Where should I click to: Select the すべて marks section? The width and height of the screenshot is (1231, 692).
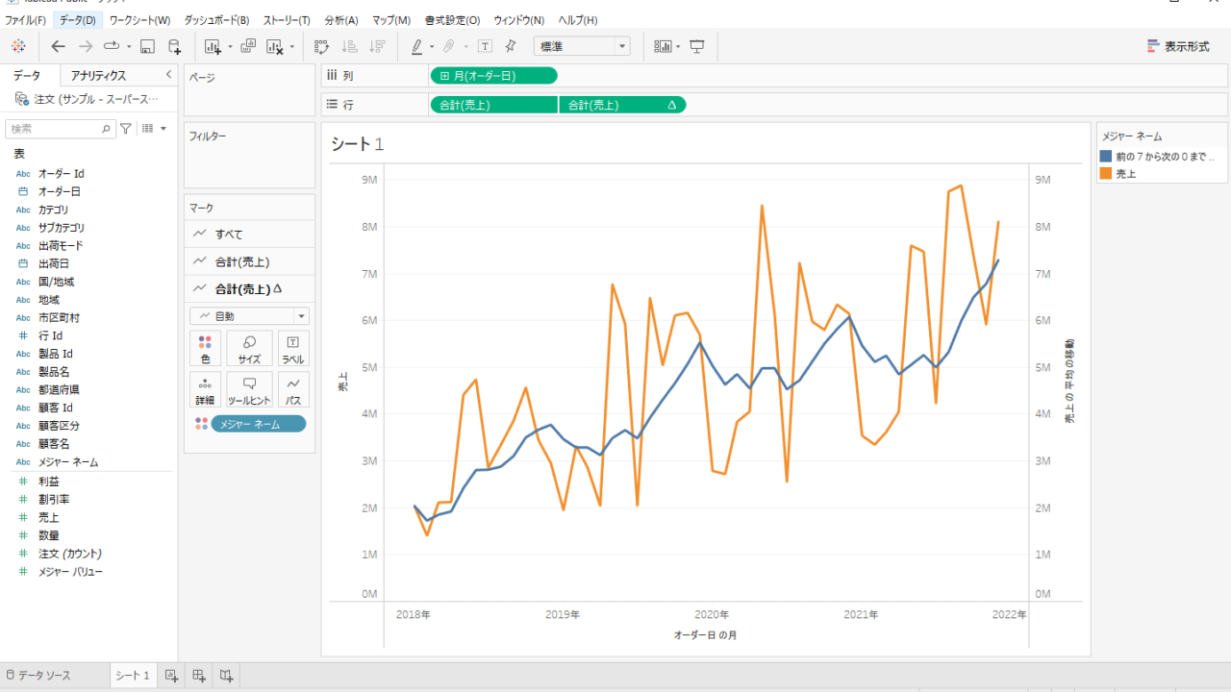249,234
